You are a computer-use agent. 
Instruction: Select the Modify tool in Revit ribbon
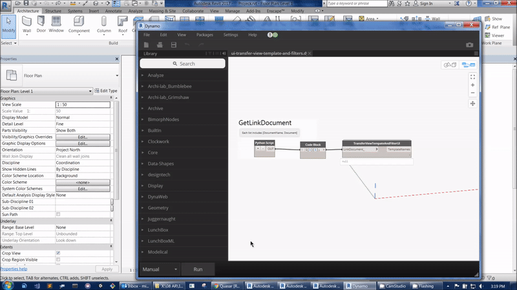[8, 25]
